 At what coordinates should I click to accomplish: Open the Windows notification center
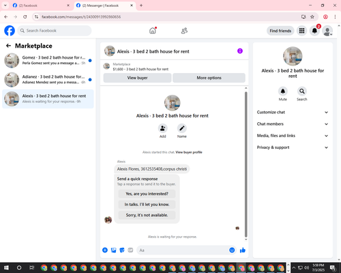(333, 268)
